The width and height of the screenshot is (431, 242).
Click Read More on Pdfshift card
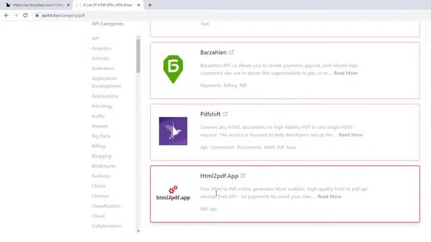[351, 134]
